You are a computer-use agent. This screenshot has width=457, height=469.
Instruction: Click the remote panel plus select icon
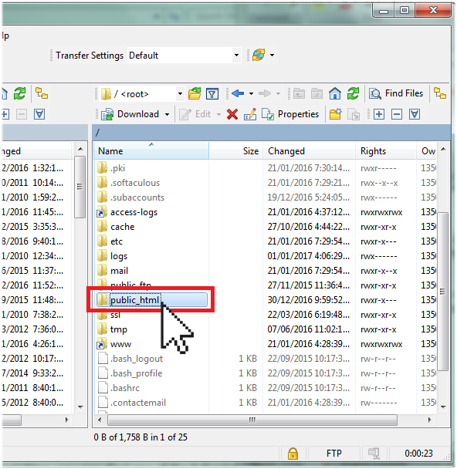[379, 114]
